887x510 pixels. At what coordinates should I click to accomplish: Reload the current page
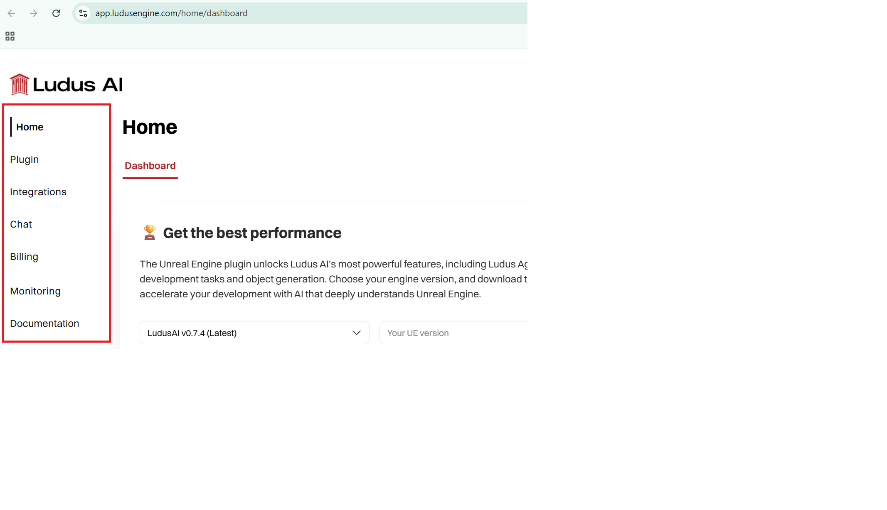tap(57, 13)
